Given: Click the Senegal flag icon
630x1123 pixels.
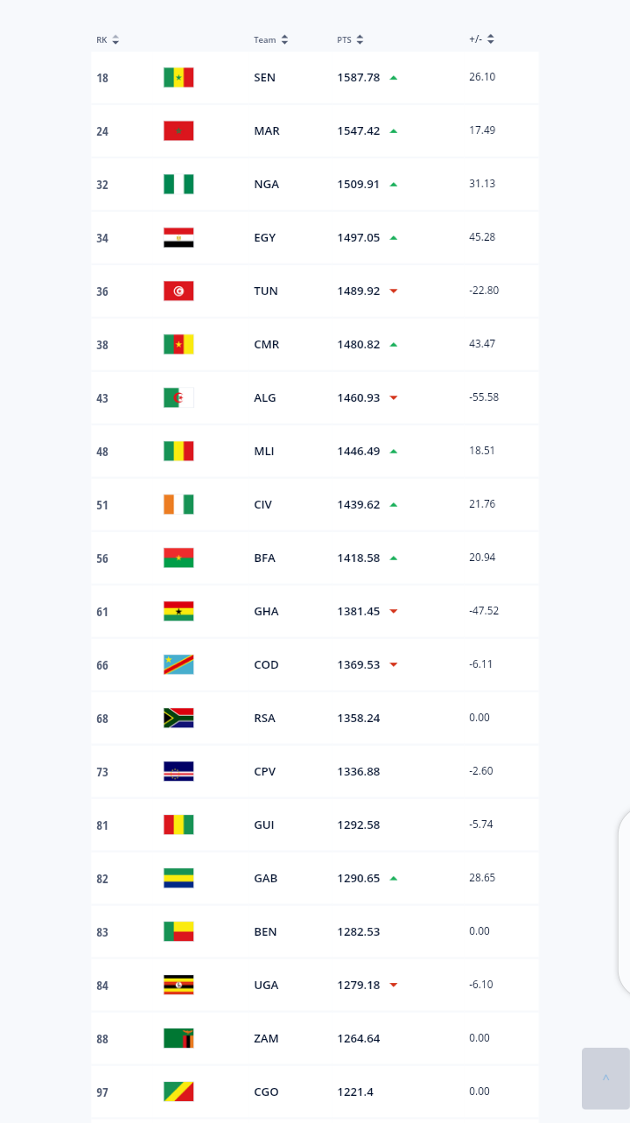Looking at the screenshot, I should click(x=178, y=77).
